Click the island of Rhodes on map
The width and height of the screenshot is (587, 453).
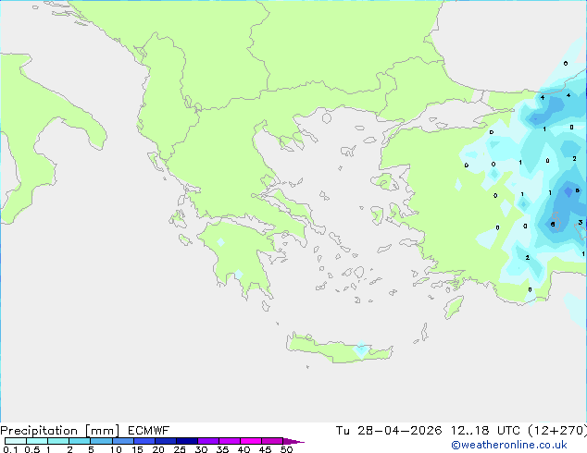[454, 307]
